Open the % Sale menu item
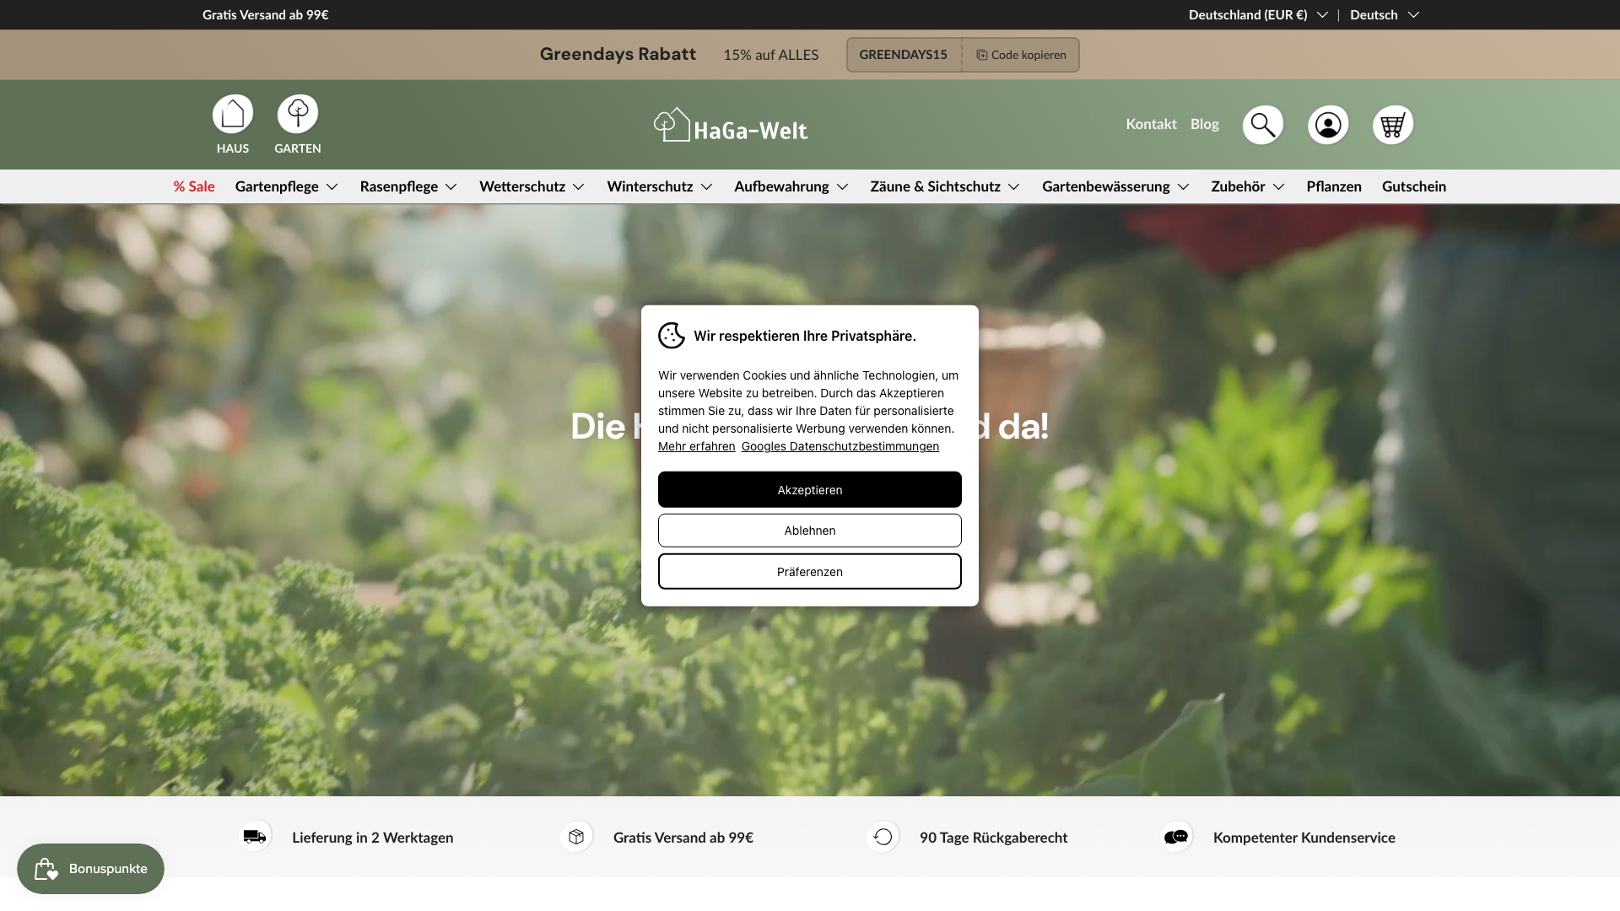1620x911 pixels. [194, 186]
